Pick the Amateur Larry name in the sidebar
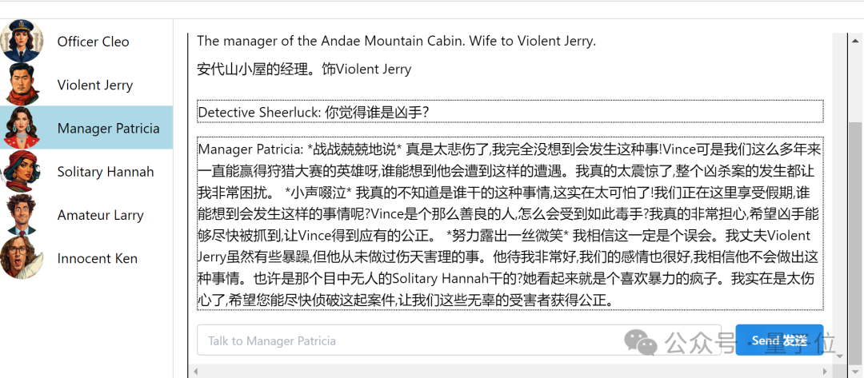864x378 pixels. click(100, 215)
